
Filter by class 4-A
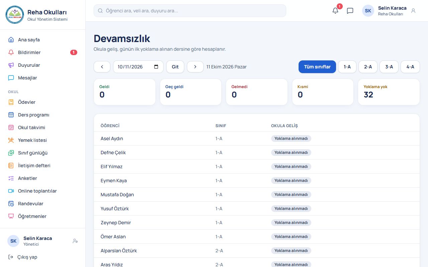410,67
